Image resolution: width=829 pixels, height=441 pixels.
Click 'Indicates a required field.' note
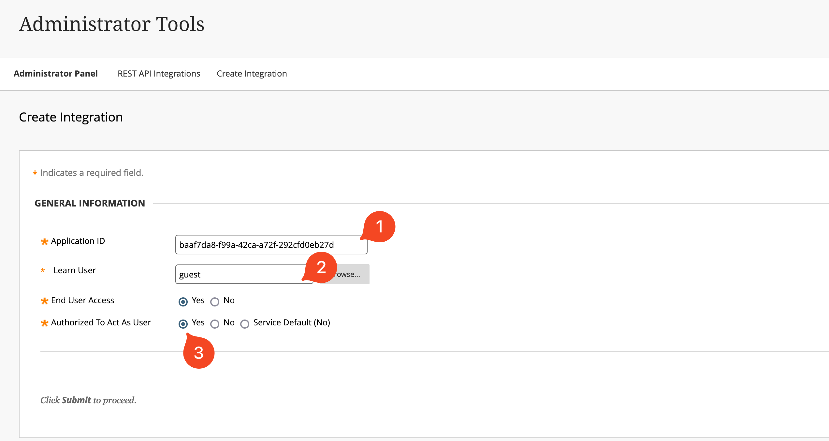[92, 173]
